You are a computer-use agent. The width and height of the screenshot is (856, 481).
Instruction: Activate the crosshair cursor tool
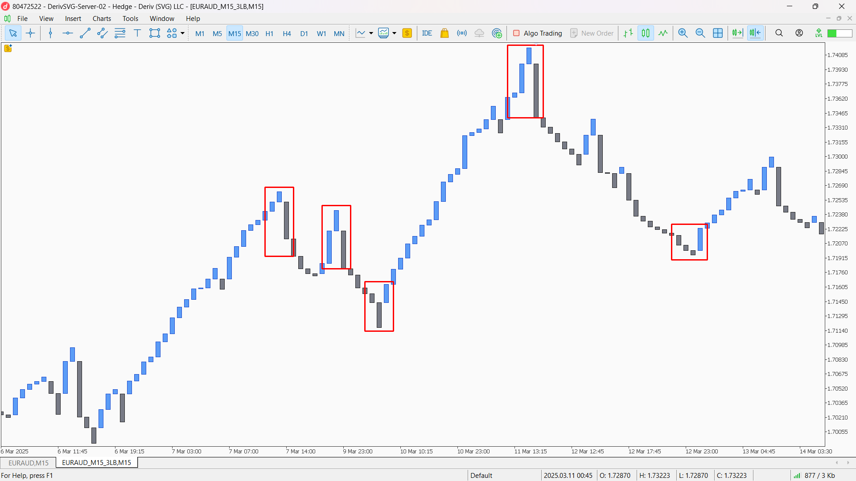(x=30, y=33)
